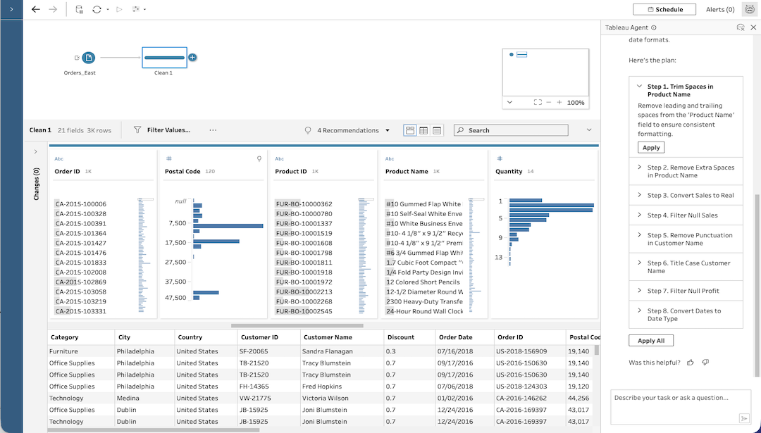
Task: Go back with the left arrow
Action: pos(35,9)
